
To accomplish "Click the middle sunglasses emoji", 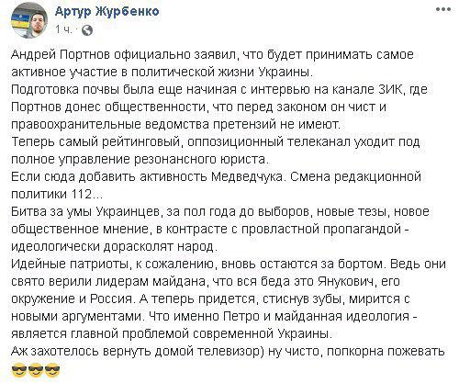I will pyautogui.click(x=36, y=370).
